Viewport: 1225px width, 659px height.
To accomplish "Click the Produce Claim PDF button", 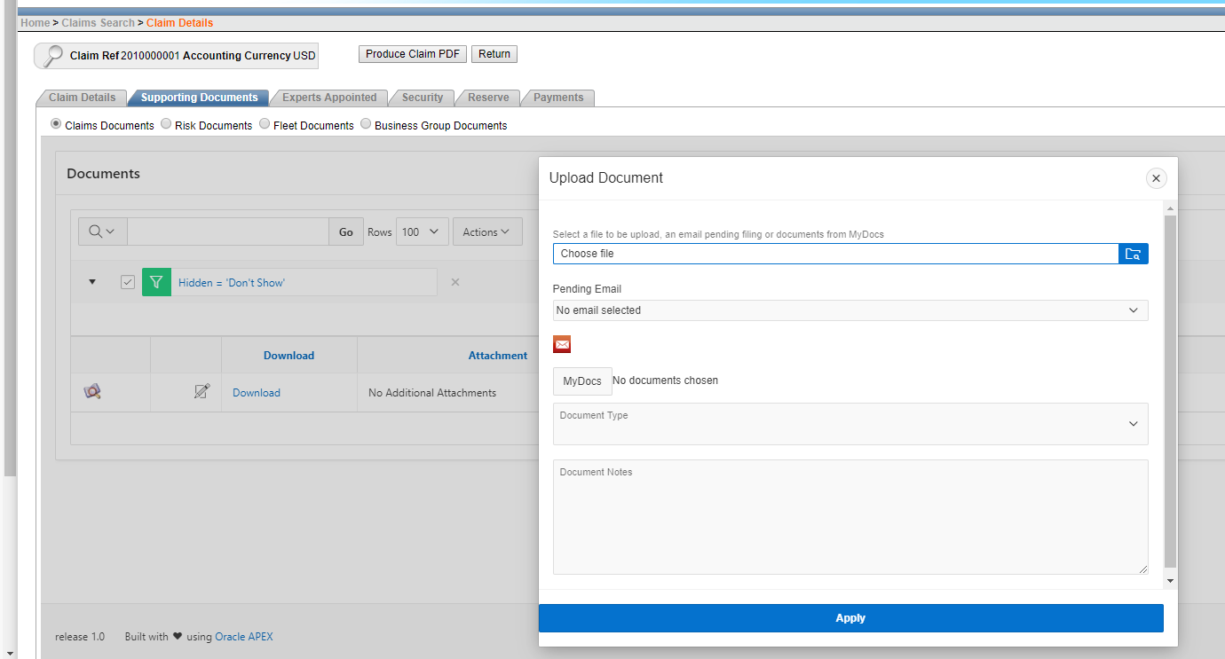I will [413, 54].
